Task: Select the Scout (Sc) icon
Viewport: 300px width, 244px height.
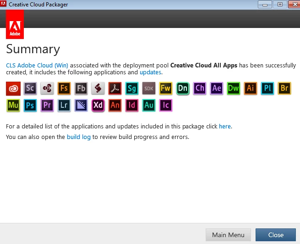Action: click(30, 89)
